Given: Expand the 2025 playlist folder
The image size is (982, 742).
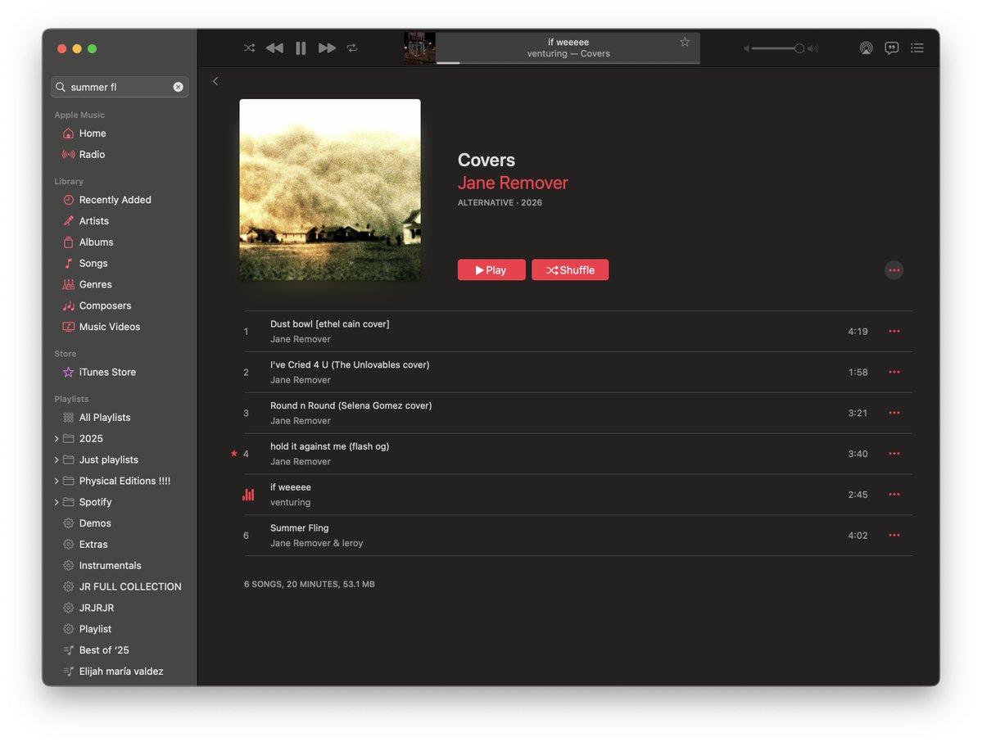Looking at the screenshot, I should [57, 439].
